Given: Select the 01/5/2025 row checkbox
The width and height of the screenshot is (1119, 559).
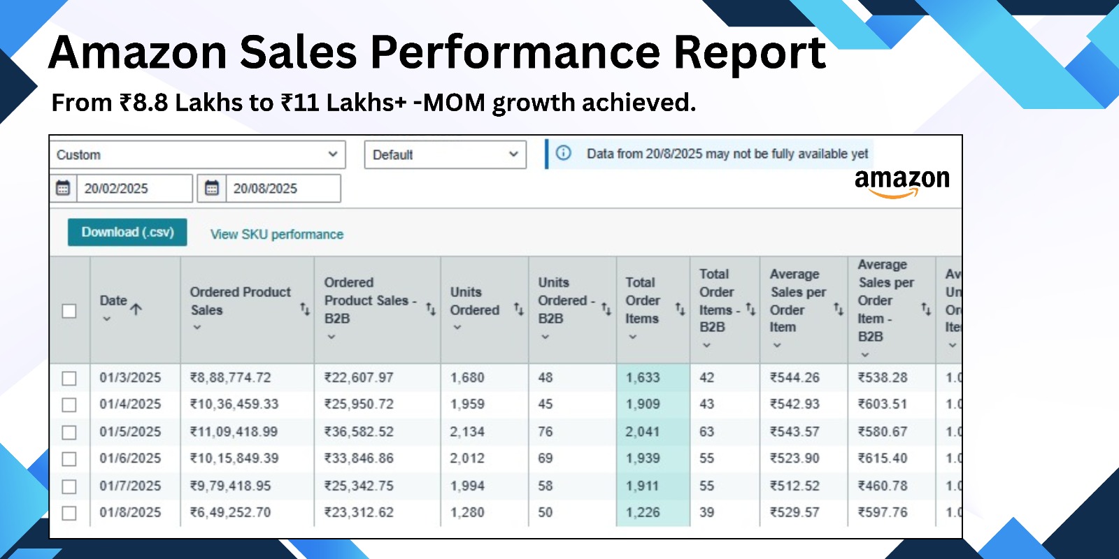Looking at the screenshot, I should (x=69, y=433).
